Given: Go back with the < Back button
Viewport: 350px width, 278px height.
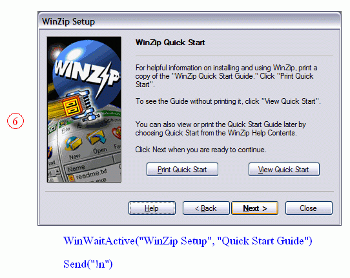Looking at the screenshot, I should tap(206, 208).
